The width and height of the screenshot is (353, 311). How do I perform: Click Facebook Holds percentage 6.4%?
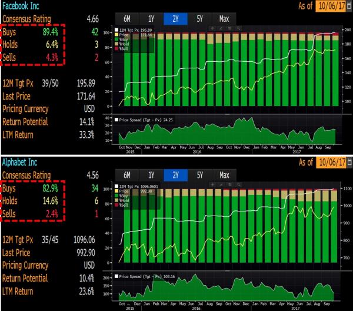[52, 44]
